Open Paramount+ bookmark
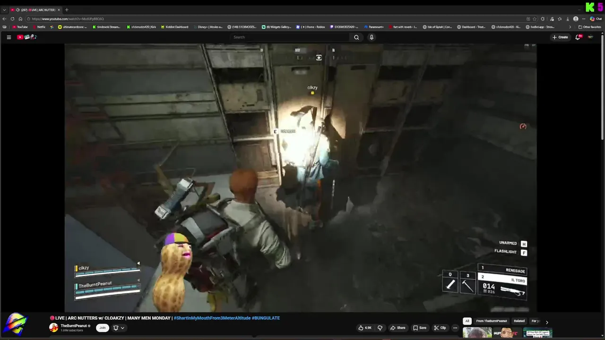 click(x=374, y=27)
